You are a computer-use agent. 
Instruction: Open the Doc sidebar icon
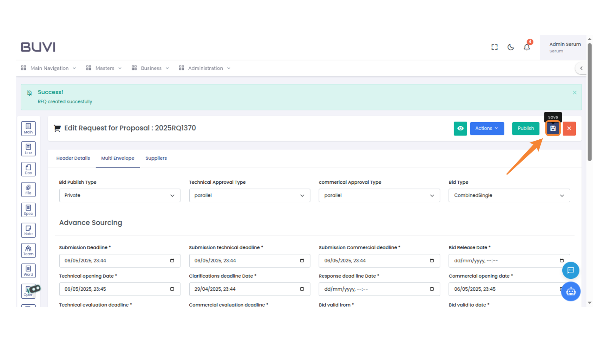28,169
